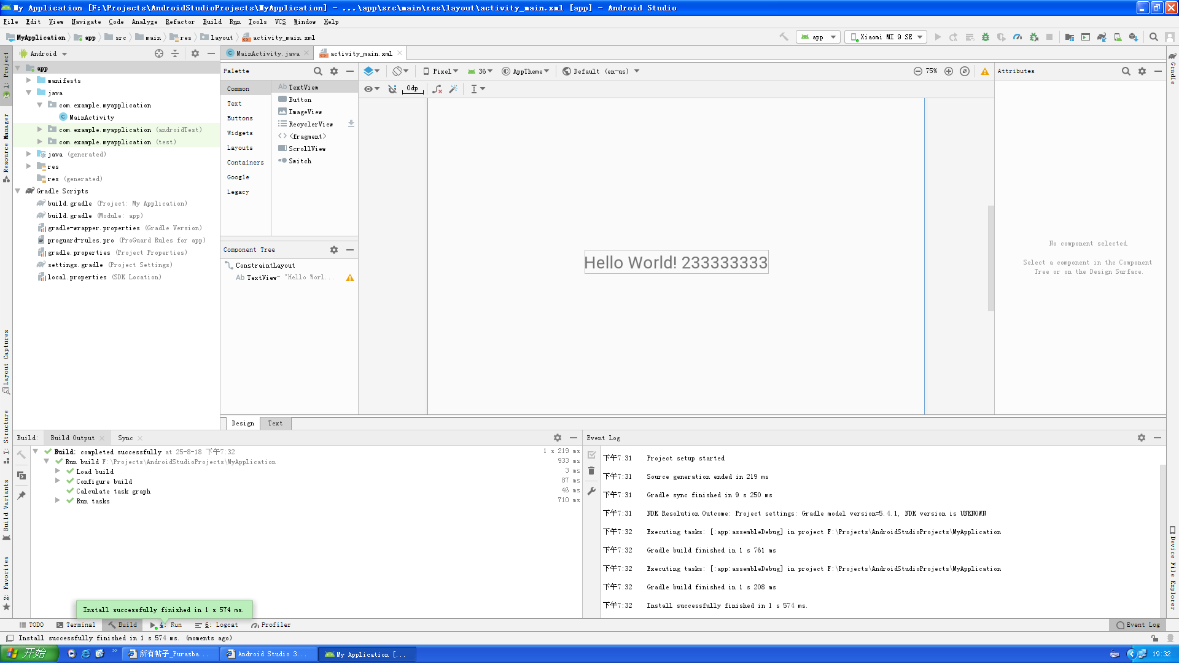Open Component Tree settings gear

coord(334,250)
